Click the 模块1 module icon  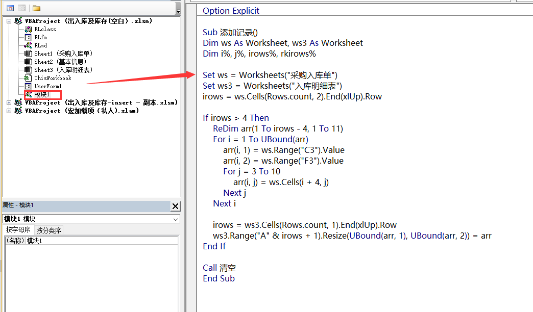(29, 94)
